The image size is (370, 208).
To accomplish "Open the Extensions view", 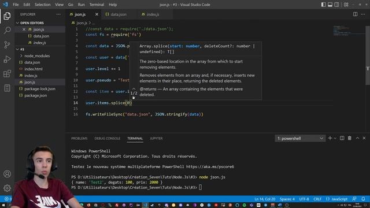I will (7, 73).
